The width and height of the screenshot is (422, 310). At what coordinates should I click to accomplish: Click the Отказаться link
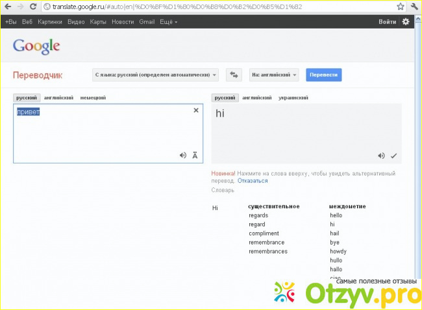(x=253, y=181)
